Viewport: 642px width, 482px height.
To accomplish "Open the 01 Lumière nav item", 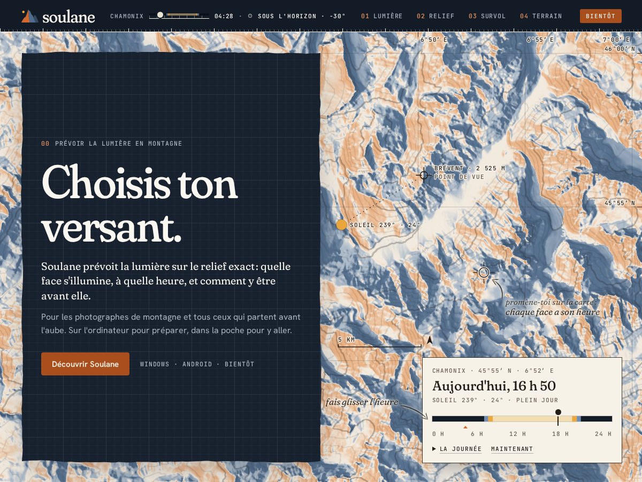I will 382,16.
